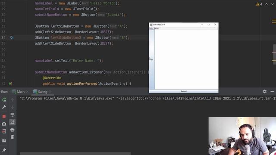Restore layout using the panels icon
This screenshot has width=276, height=155.
[4, 141]
